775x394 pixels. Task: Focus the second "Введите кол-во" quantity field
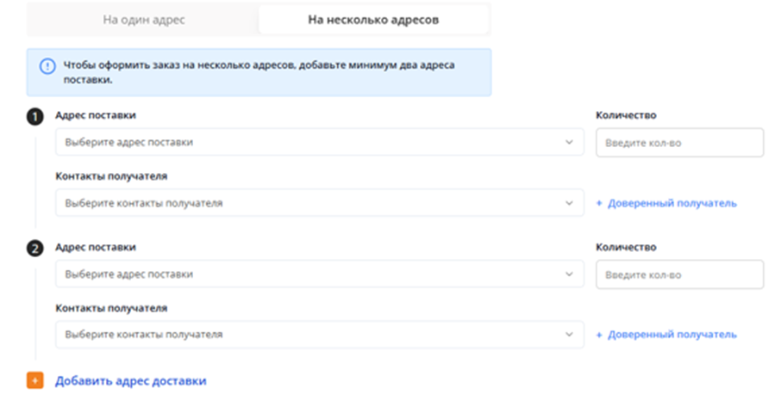point(679,274)
